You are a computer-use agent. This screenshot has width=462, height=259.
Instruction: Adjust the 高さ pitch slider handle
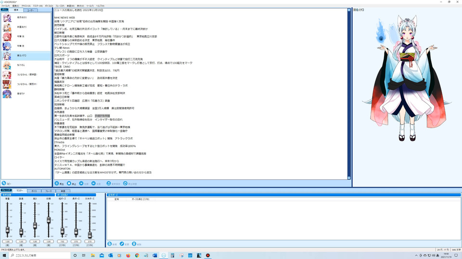[x=35, y=225]
